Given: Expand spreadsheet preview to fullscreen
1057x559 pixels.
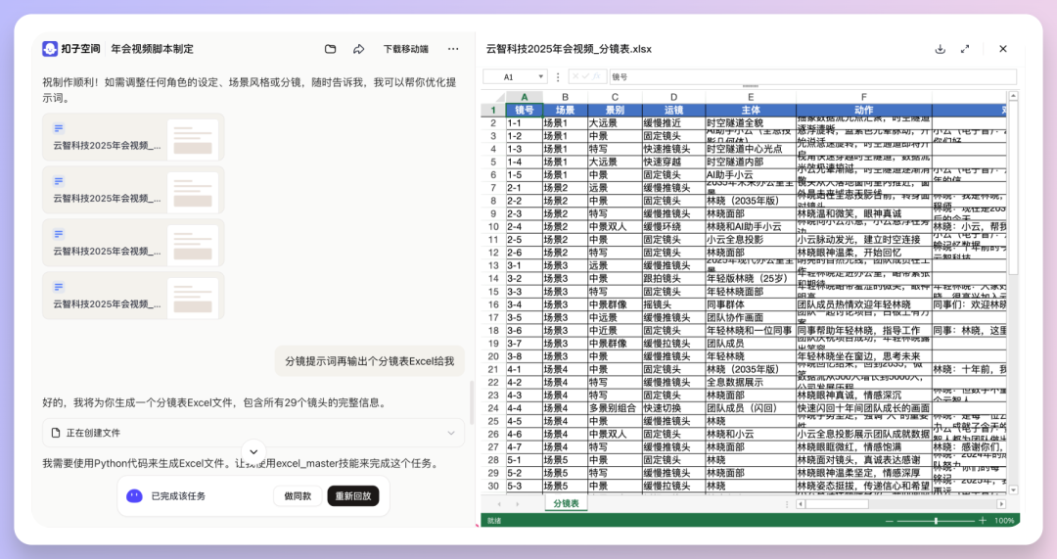Looking at the screenshot, I should pyautogui.click(x=965, y=49).
